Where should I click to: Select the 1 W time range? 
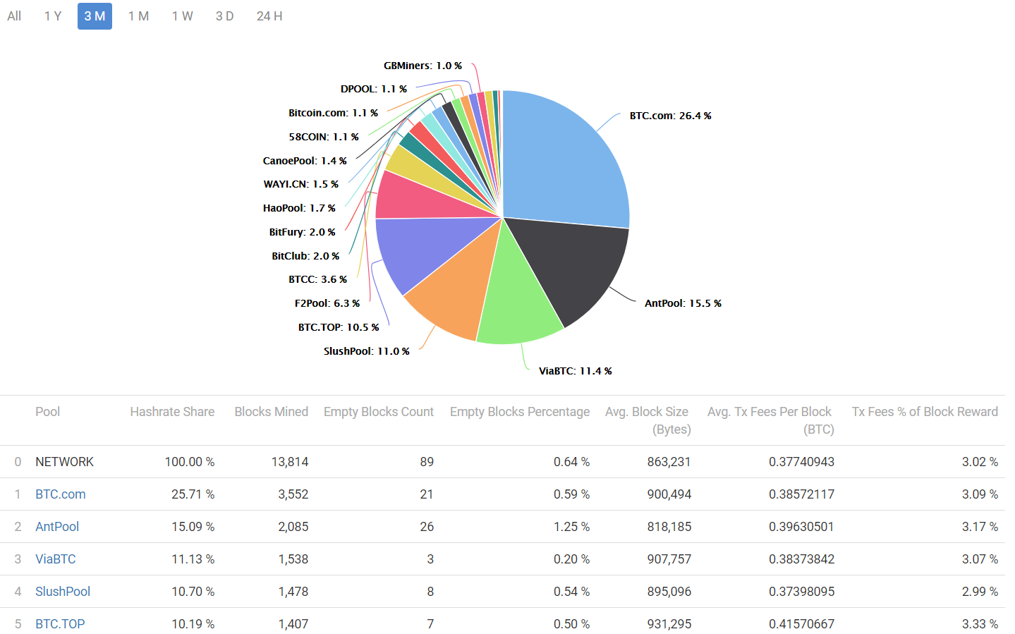182,16
